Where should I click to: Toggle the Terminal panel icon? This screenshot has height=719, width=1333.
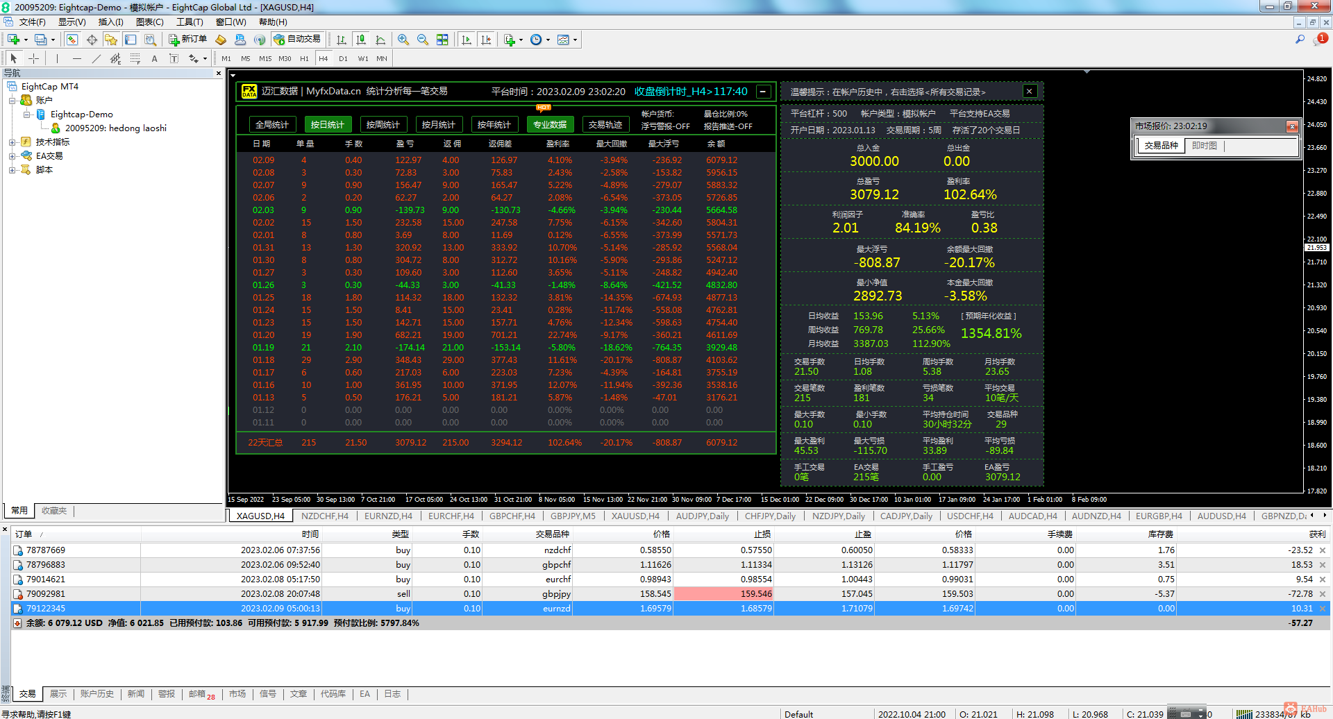(131, 40)
